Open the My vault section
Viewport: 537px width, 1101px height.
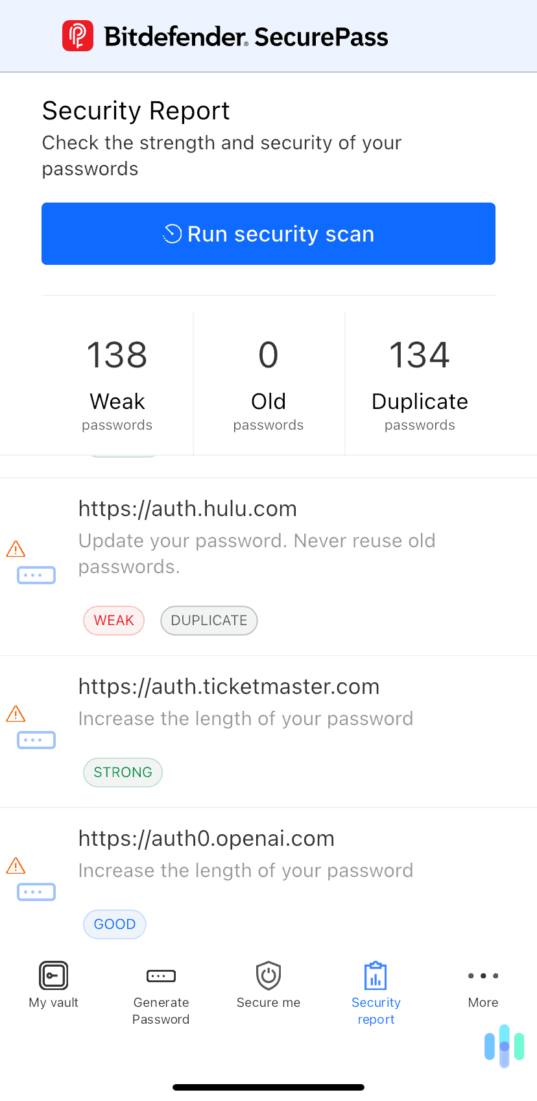[53, 985]
